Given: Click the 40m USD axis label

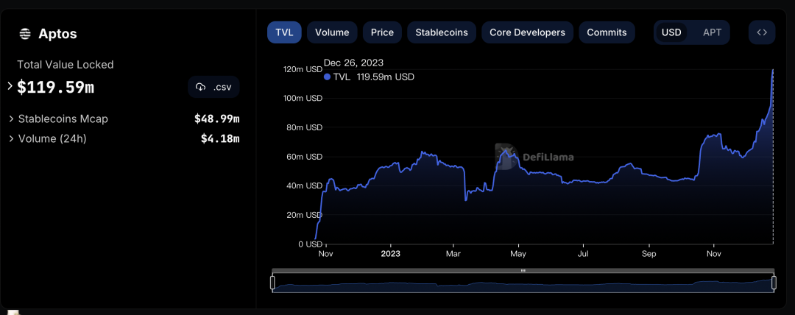Looking at the screenshot, I should point(304,186).
